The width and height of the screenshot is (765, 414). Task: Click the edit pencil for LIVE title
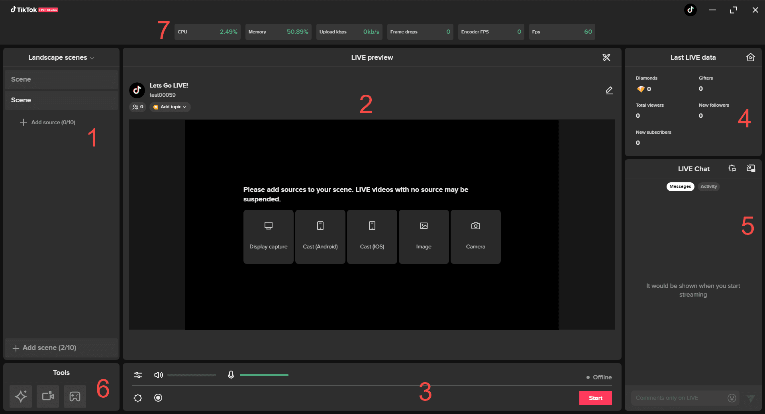coord(609,91)
